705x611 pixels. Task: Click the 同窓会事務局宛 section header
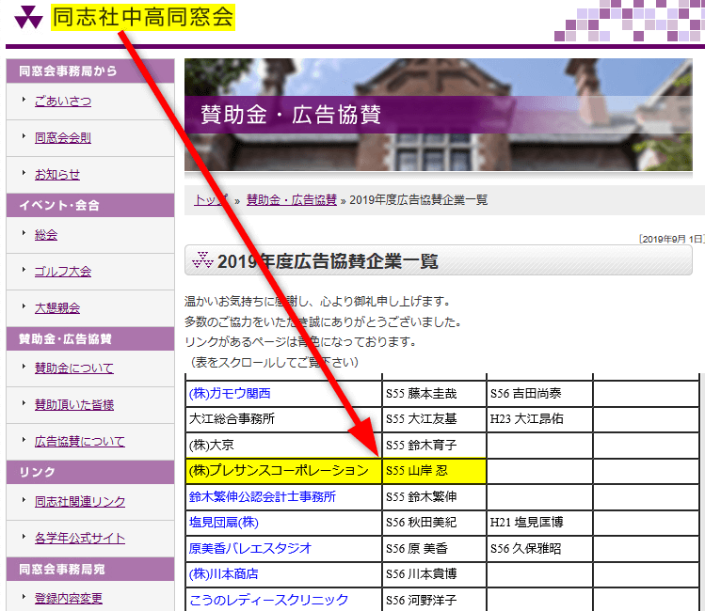(x=90, y=570)
